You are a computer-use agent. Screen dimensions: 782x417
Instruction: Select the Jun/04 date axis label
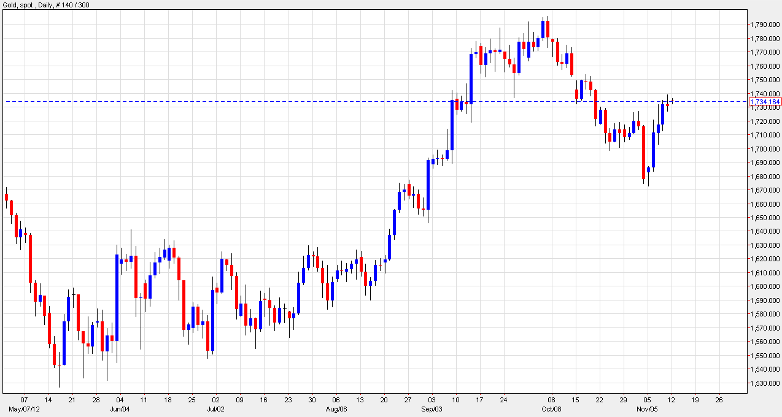[121, 407]
